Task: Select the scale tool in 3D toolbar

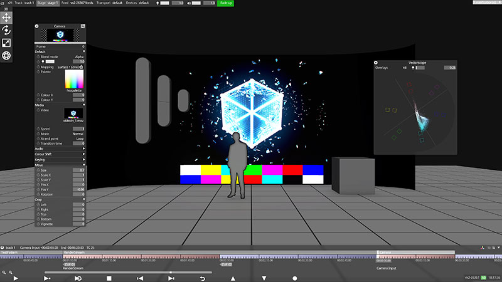Action: pos(6,43)
